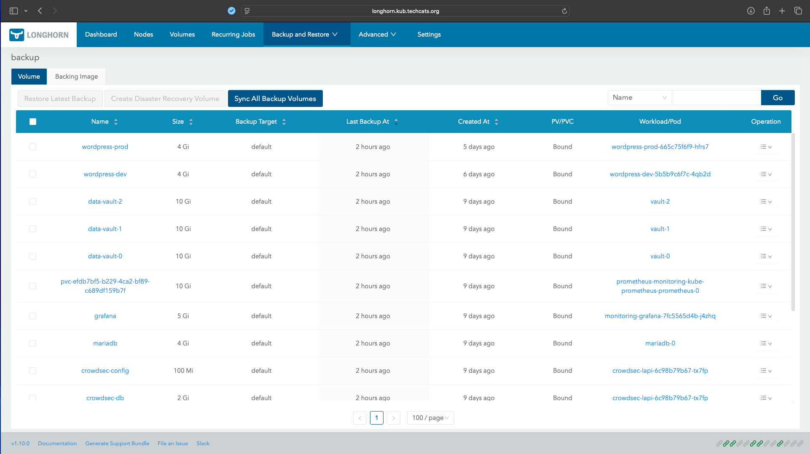Click the Safari share icon
Viewport: 810px width, 454px height.
pos(766,11)
